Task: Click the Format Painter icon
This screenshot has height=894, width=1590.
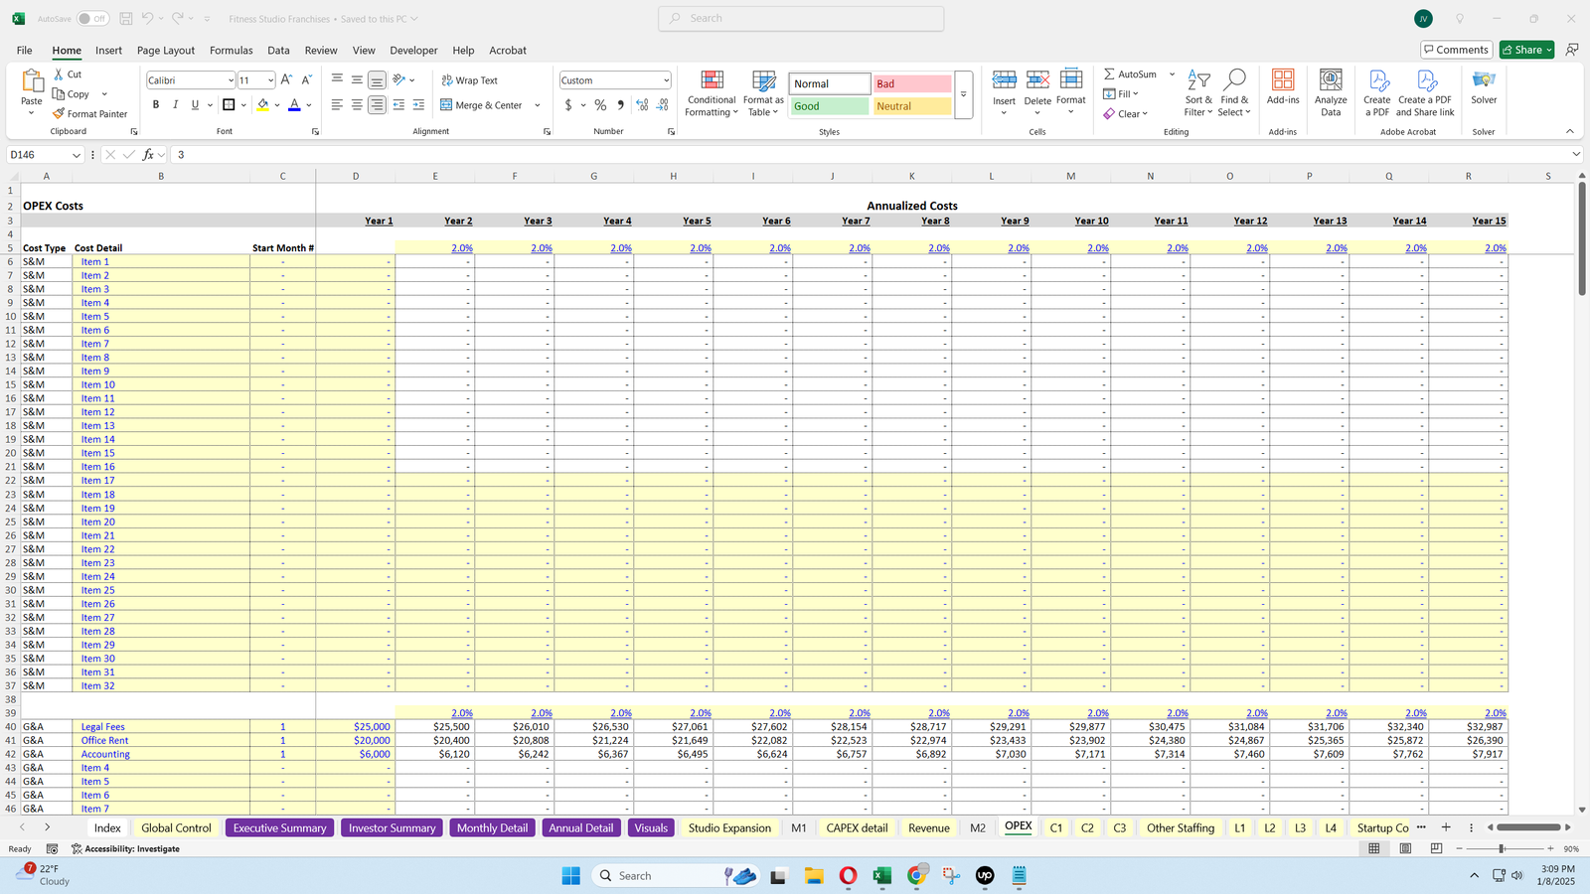Action: coord(59,114)
